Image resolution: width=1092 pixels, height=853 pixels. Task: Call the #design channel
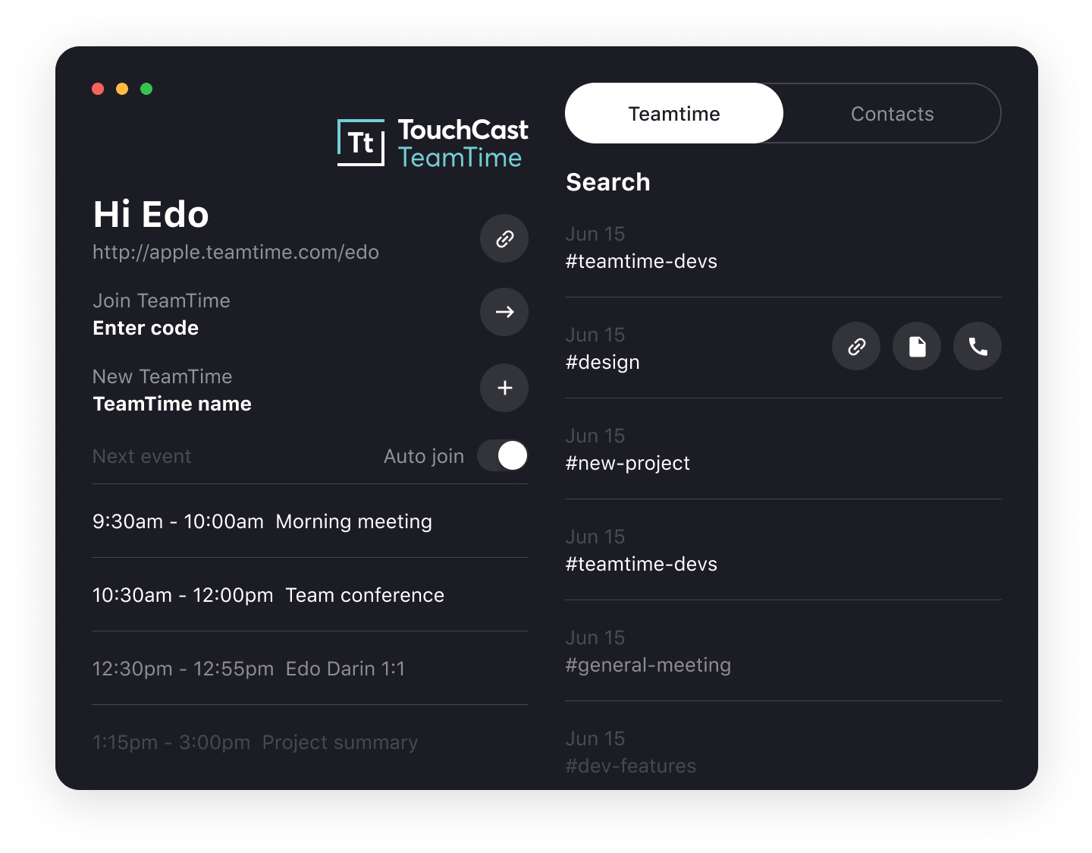(977, 347)
